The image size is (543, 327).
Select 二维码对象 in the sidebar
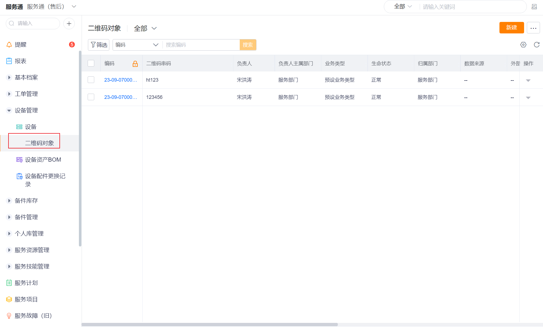click(39, 143)
